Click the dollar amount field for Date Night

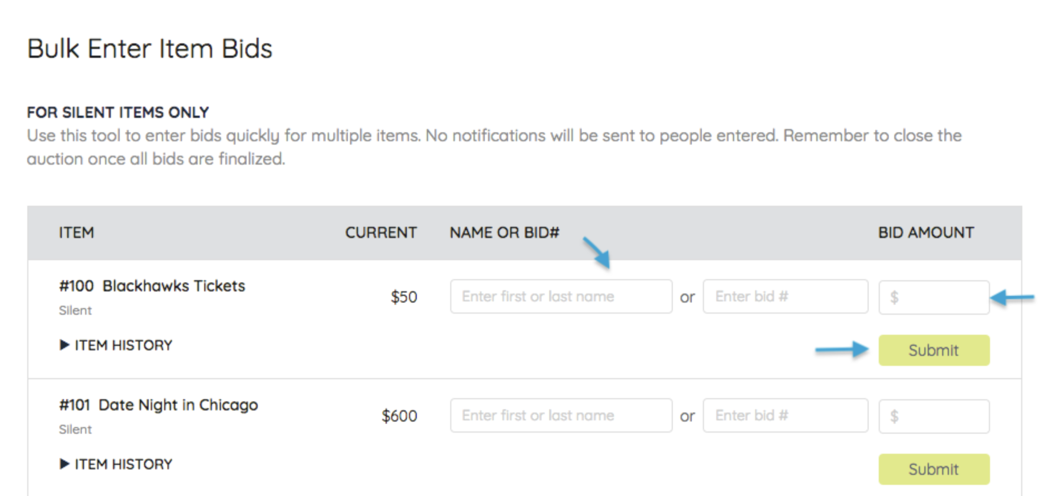pyautogui.click(x=933, y=416)
